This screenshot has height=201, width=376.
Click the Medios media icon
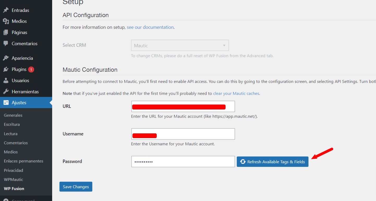6,21
